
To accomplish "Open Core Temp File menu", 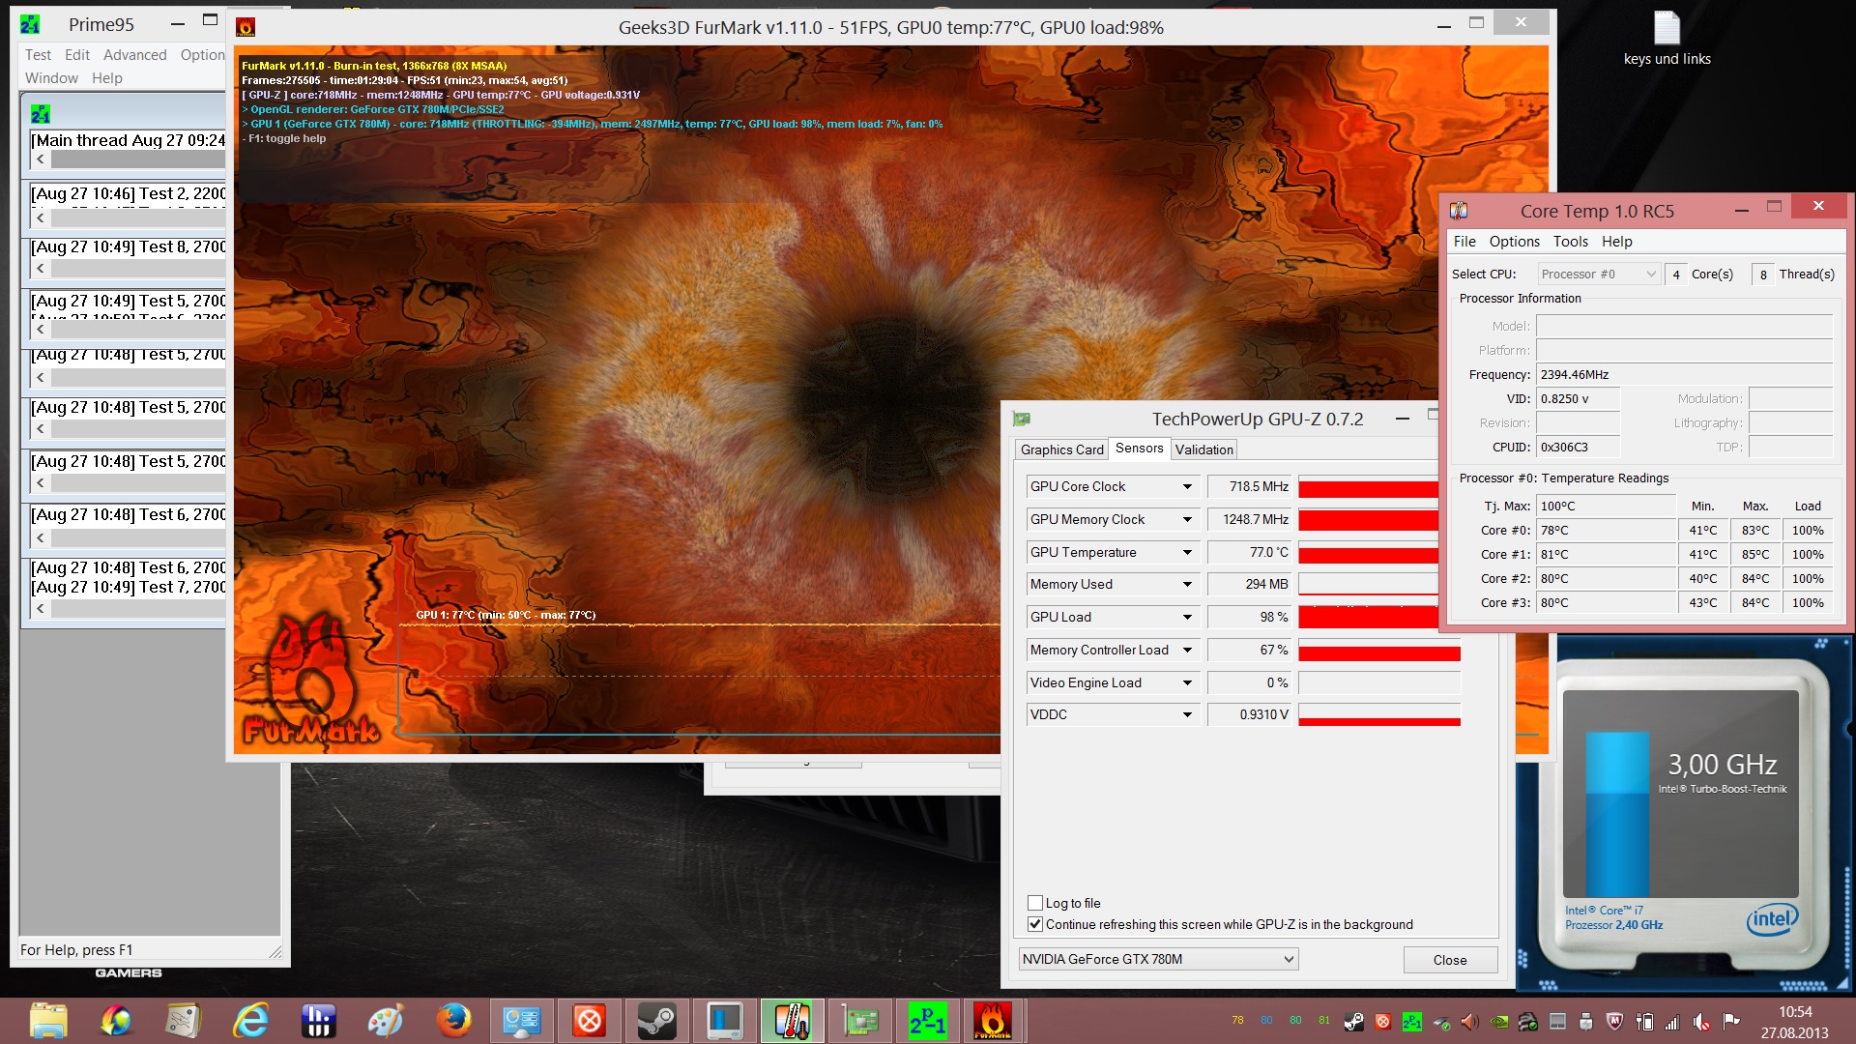I will [x=1464, y=242].
